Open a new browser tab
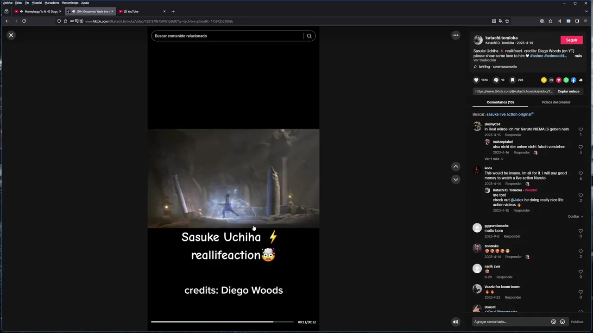 (173, 12)
